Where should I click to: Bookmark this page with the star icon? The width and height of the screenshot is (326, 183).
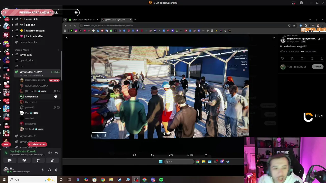point(294,25)
